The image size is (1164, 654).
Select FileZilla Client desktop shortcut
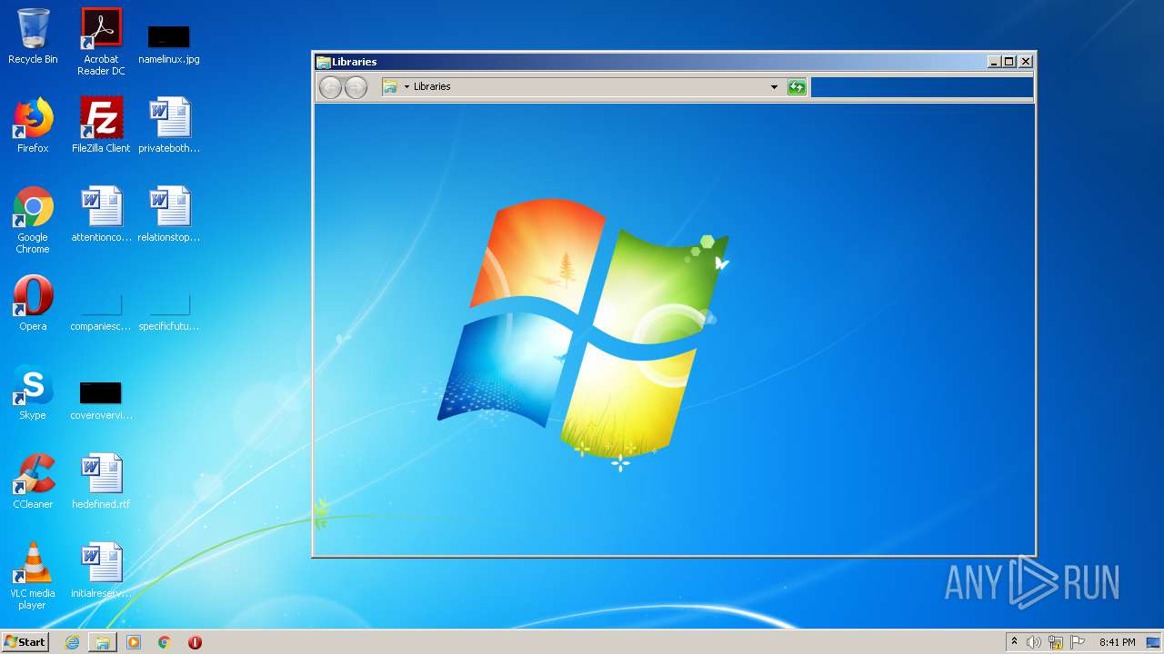point(101,125)
